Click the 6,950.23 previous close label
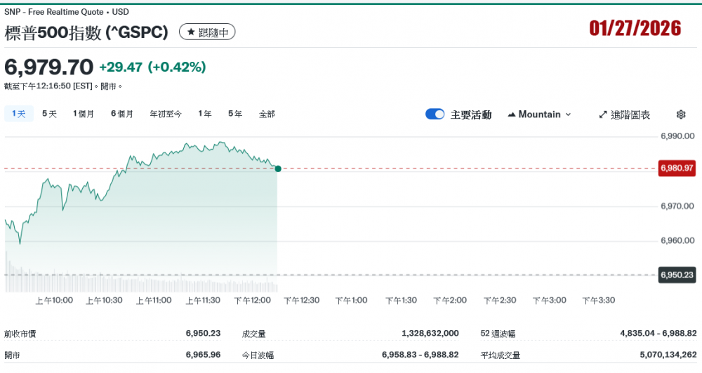 (x=676, y=275)
